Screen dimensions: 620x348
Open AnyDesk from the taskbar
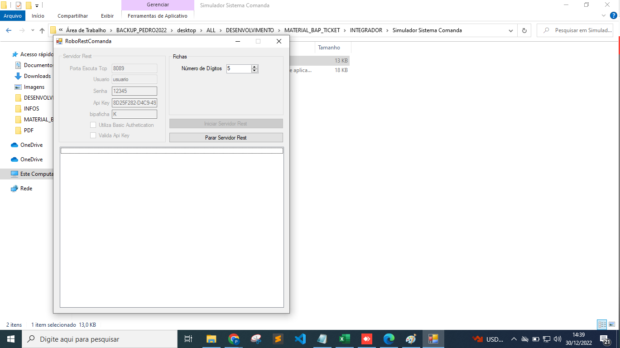click(367, 339)
